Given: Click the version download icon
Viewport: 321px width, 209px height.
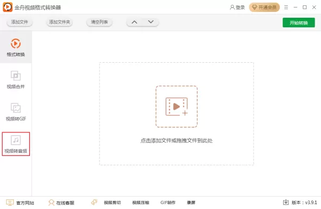Looking at the screenshot, I should pyautogui.click(x=286, y=202).
